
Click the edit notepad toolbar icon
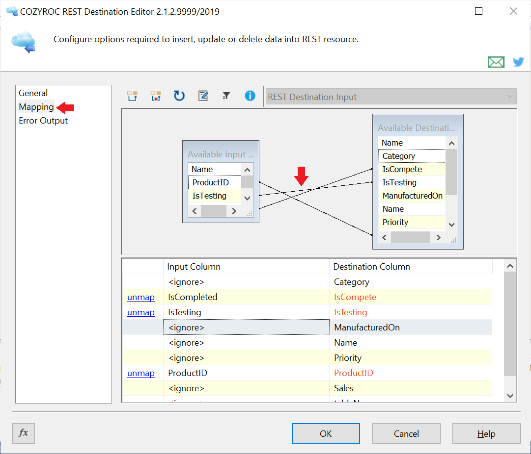(x=203, y=96)
